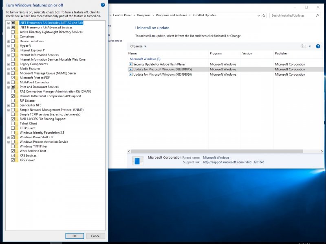The width and height of the screenshot is (326, 244).
Task: Click the refresh button beside the address bar
Action: coord(264,15)
